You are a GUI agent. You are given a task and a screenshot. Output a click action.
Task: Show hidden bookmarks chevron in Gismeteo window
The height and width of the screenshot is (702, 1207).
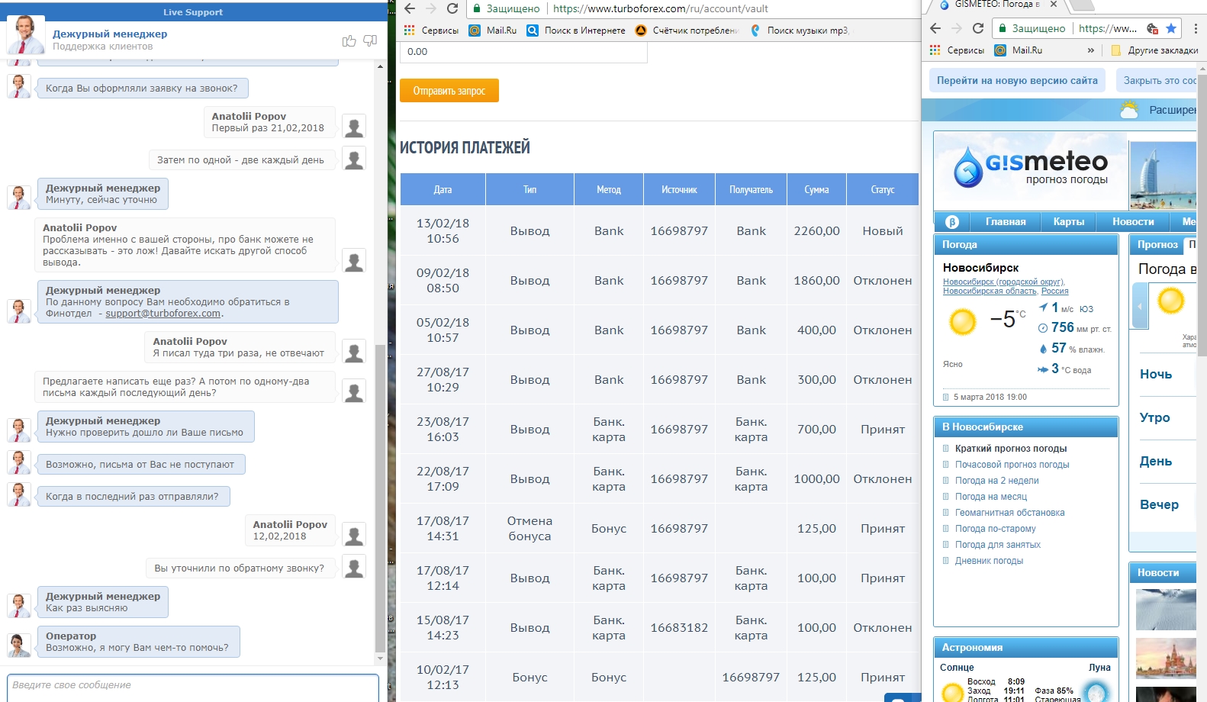click(1091, 50)
